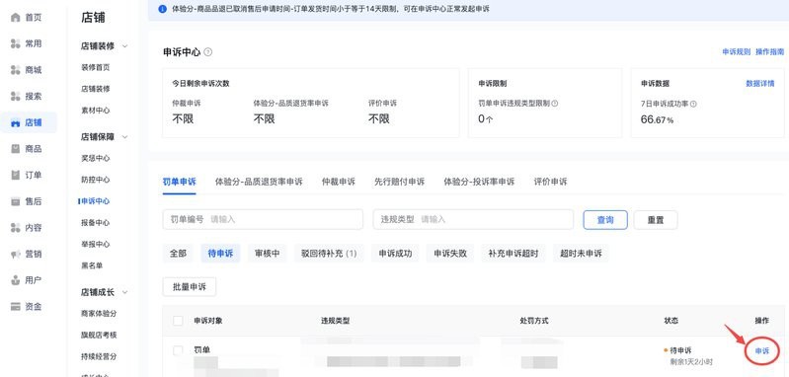Click the 内容 icon in sidebar
Screen dimensions: 789x377
[x=16, y=228]
